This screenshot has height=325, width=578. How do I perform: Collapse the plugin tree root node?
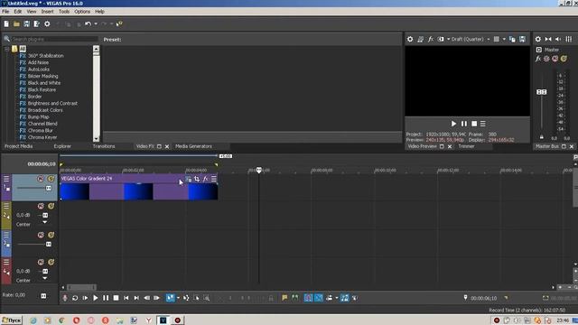[x=6, y=49]
